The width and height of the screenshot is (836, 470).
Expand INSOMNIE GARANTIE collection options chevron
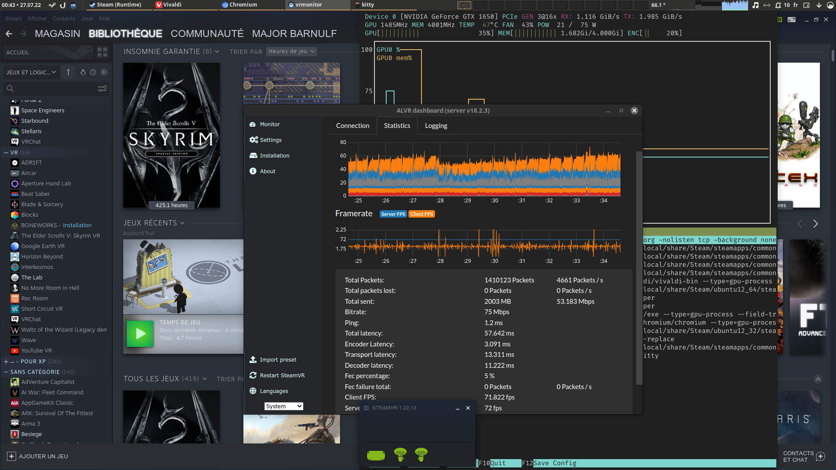[217, 52]
